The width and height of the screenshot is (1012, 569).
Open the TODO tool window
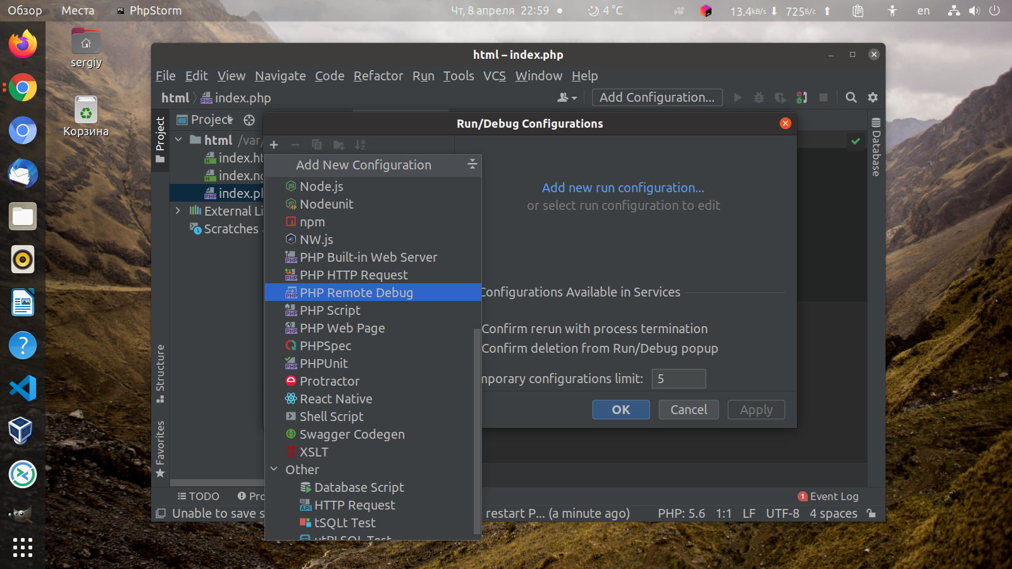click(199, 496)
